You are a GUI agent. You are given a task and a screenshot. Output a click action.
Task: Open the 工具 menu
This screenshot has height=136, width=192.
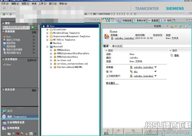[x=42, y=4]
